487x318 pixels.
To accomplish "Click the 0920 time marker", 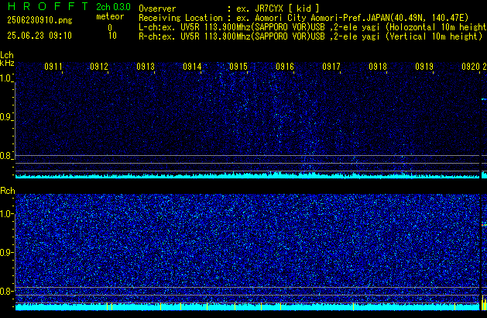I will pyautogui.click(x=471, y=67).
